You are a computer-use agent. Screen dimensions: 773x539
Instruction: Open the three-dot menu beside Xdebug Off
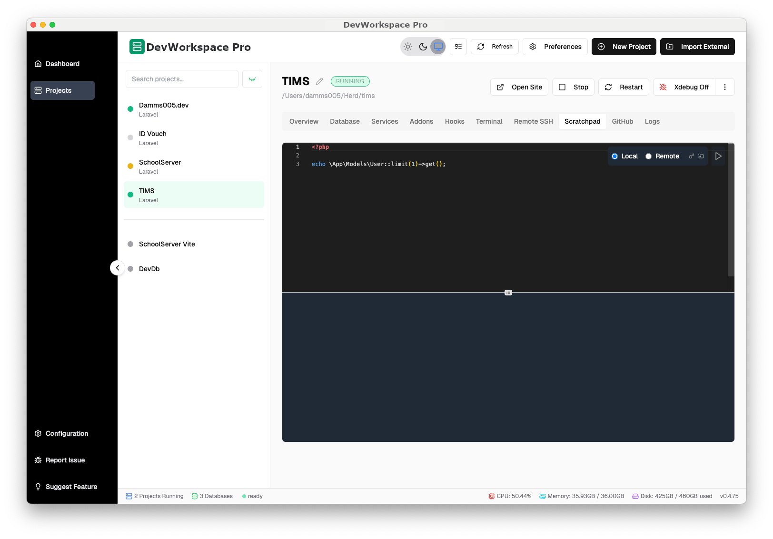725,87
